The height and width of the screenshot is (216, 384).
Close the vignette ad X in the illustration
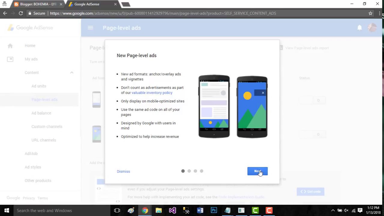click(263, 93)
